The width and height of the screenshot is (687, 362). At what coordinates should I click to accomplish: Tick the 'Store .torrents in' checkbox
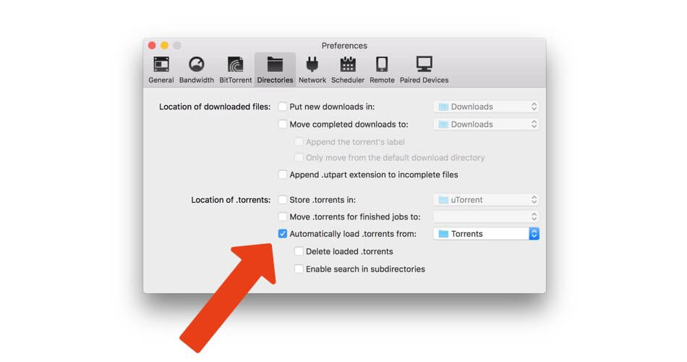tap(283, 200)
